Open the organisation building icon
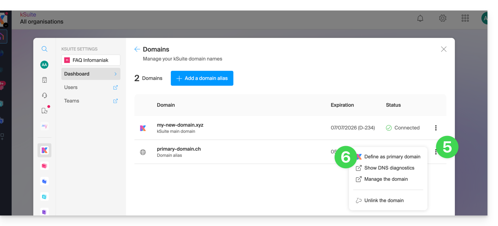This screenshot has width=498, height=226. pyautogui.click(x=44, y=80)
